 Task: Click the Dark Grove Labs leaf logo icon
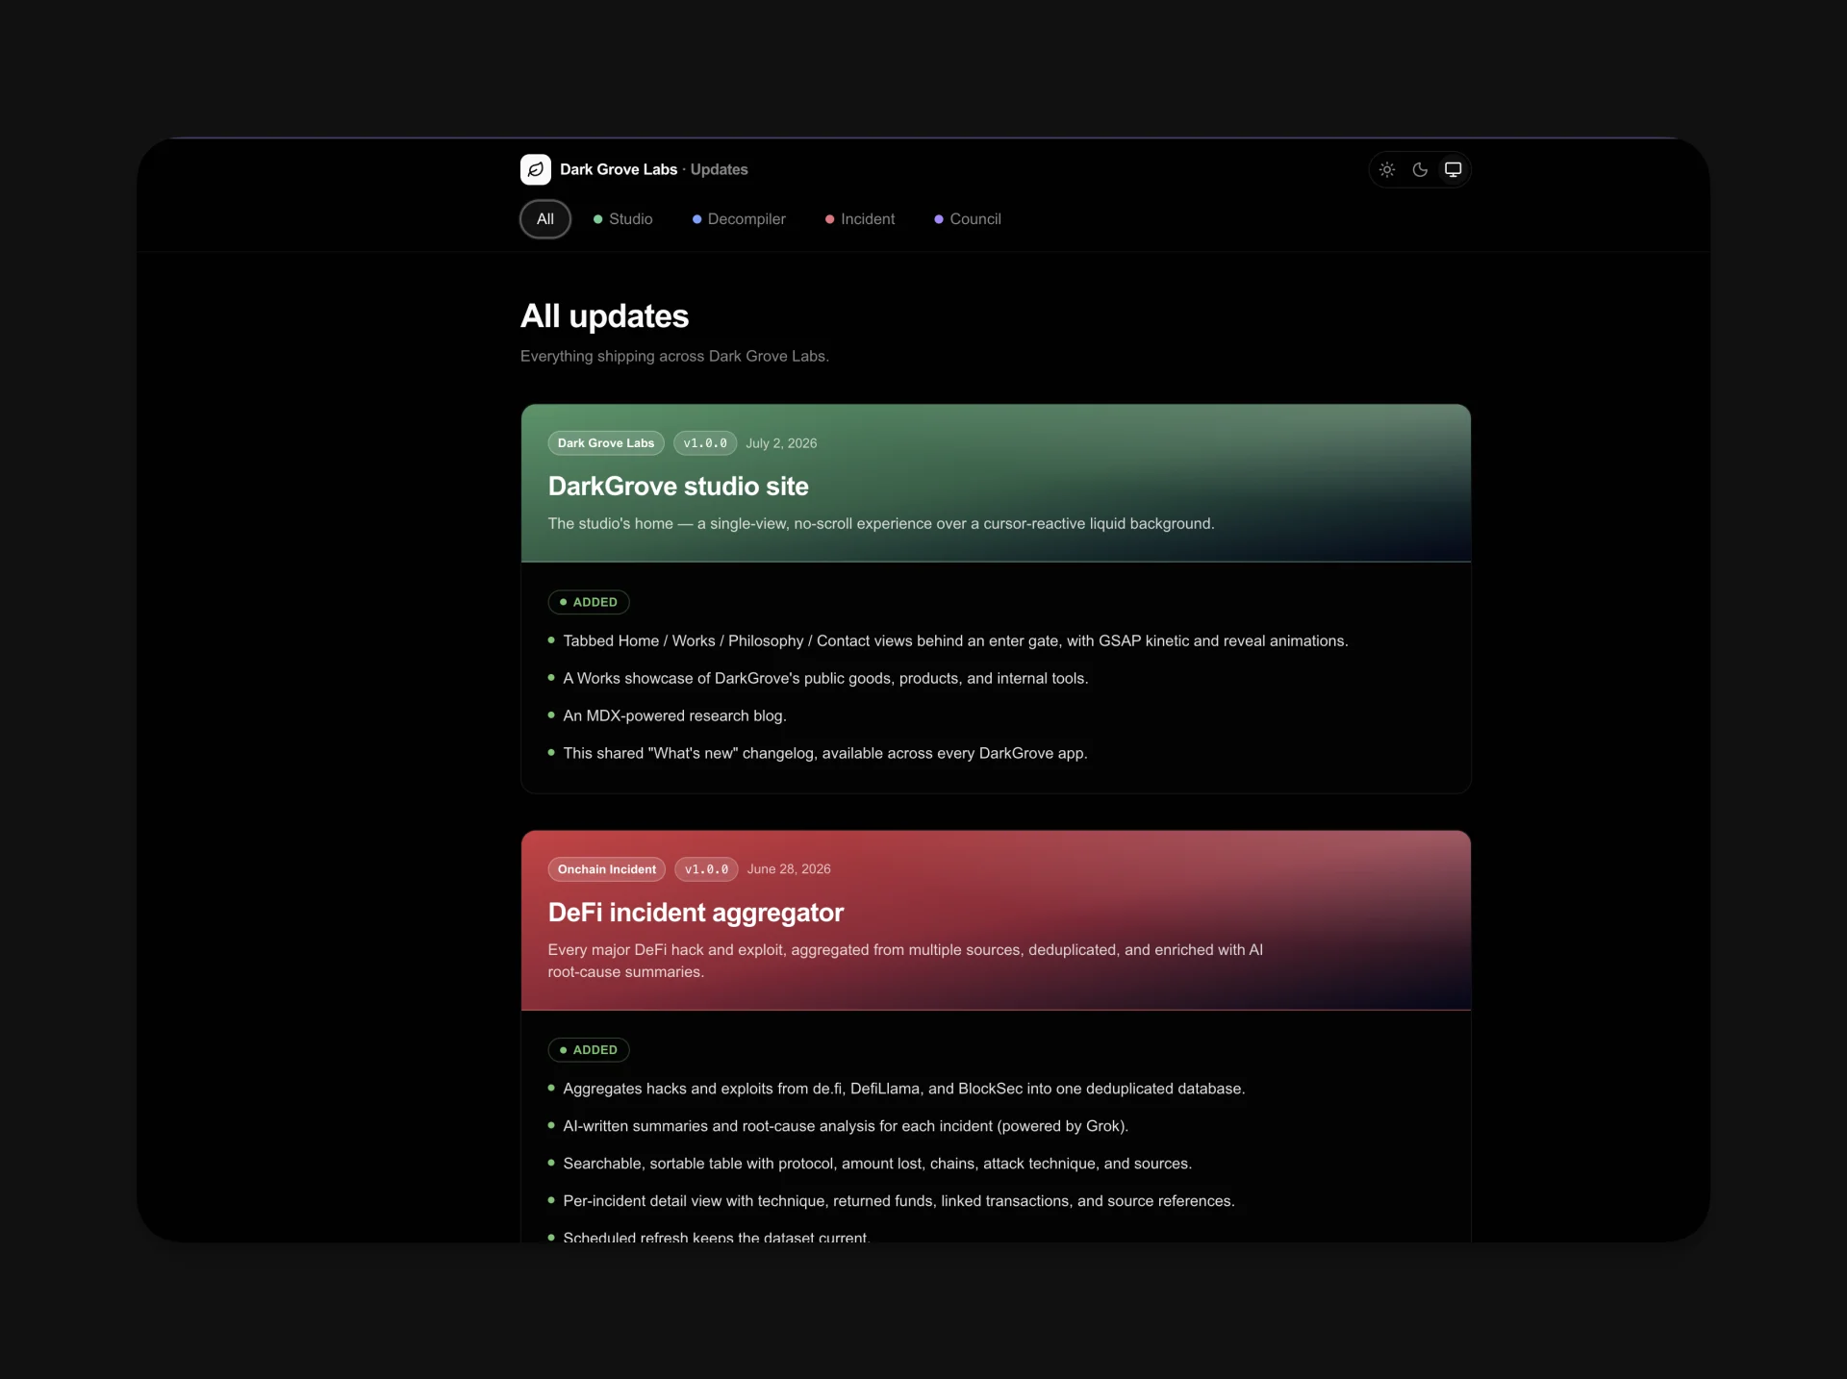pos(536,169)
